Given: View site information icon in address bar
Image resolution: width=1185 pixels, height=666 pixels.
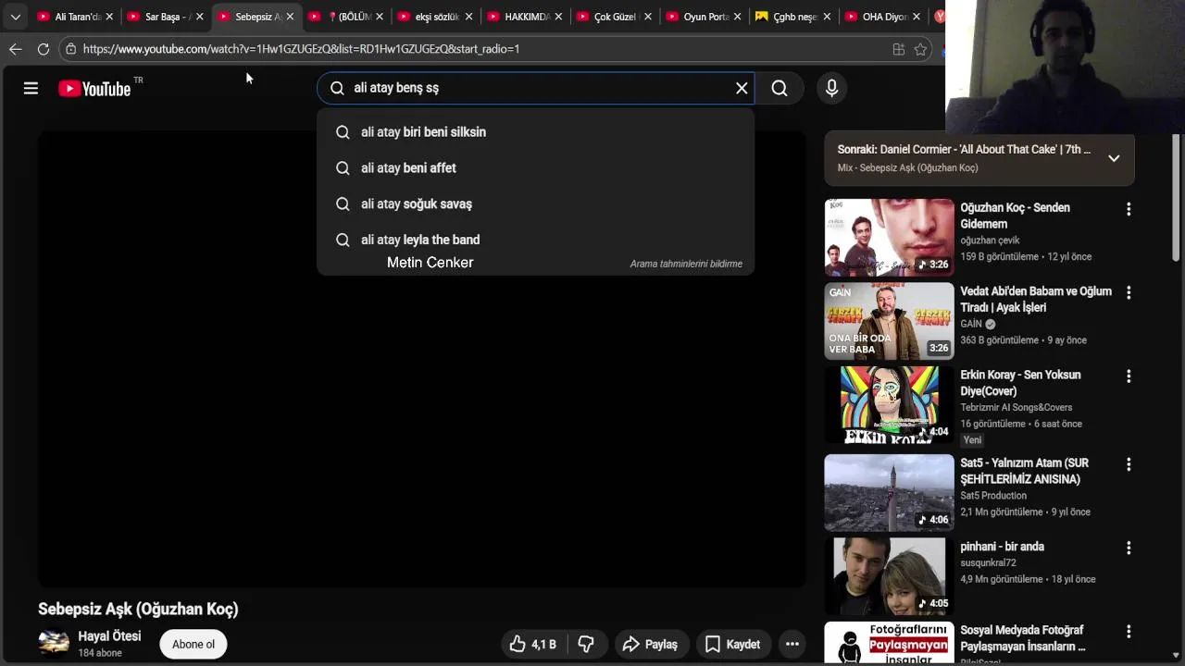Looking at the screenshot, I should click(x=70, y=49).
